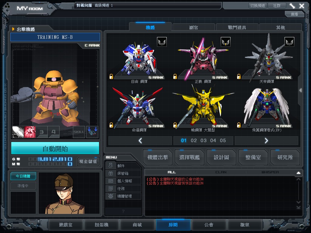
Task: Select weapon slot 4
Action: 53,132
